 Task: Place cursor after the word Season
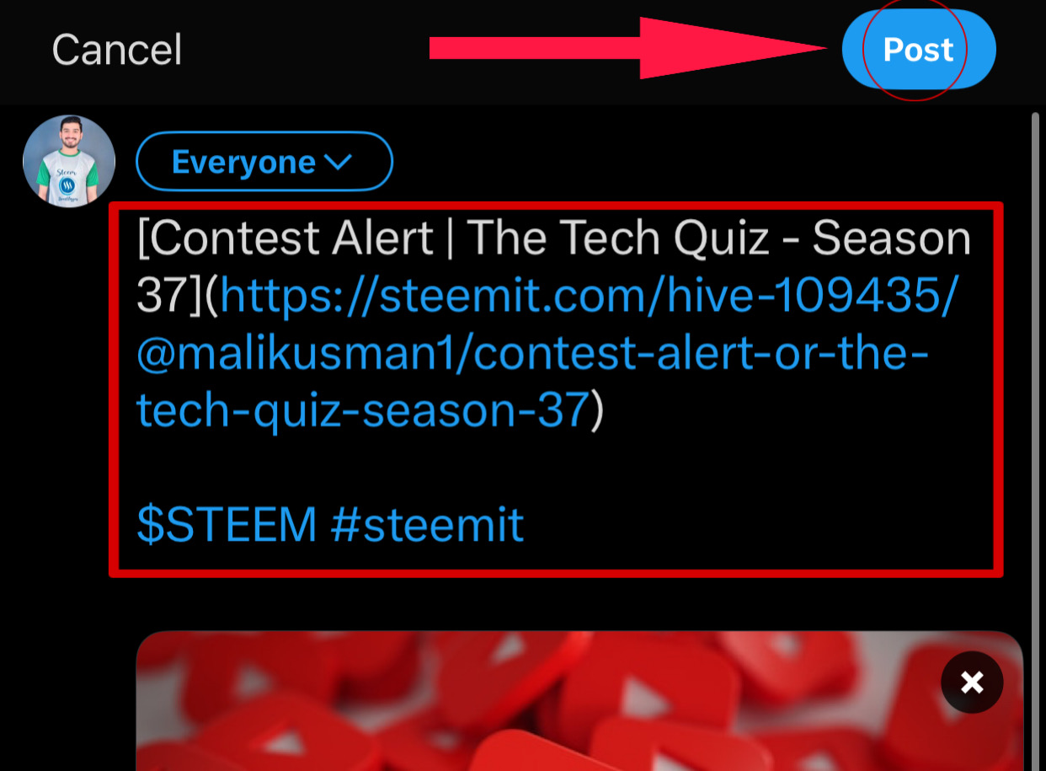click(x=973, y=239)
